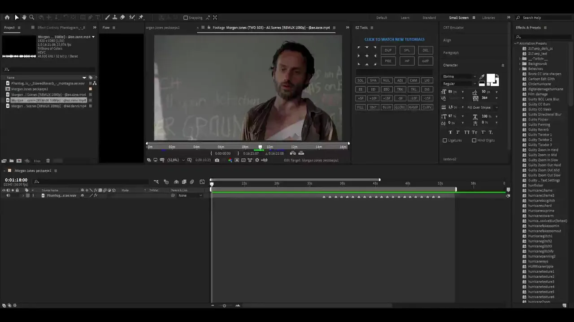Expand the Backgrounds presets folder
Screen dimensions: 574x322
point(520,64)
